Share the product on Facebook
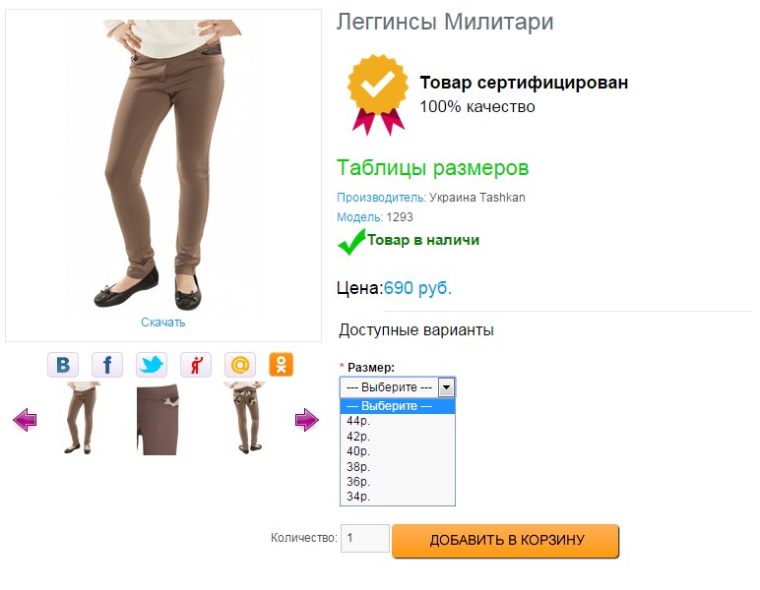Viewport: 760px width, 590px height. (x=107, y=365)
